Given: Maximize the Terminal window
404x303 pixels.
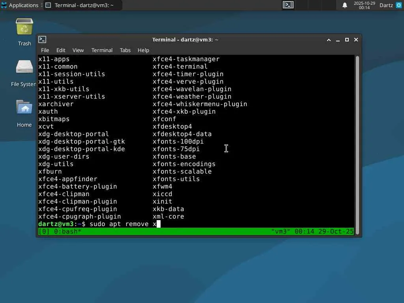Looking at the screenshot, I should coord(347,40).
